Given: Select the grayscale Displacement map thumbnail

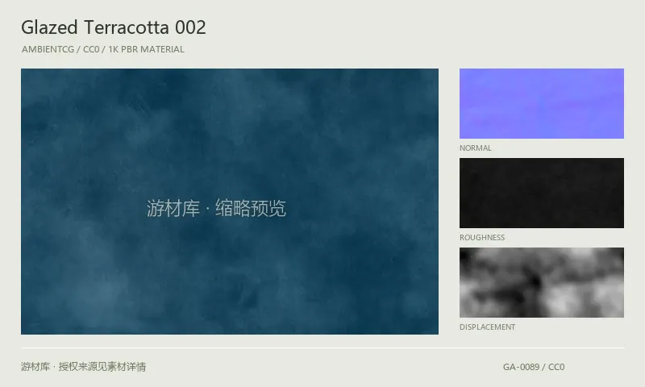Looking at the screenshot, I should pyautogui.click(x=541, y=282).
